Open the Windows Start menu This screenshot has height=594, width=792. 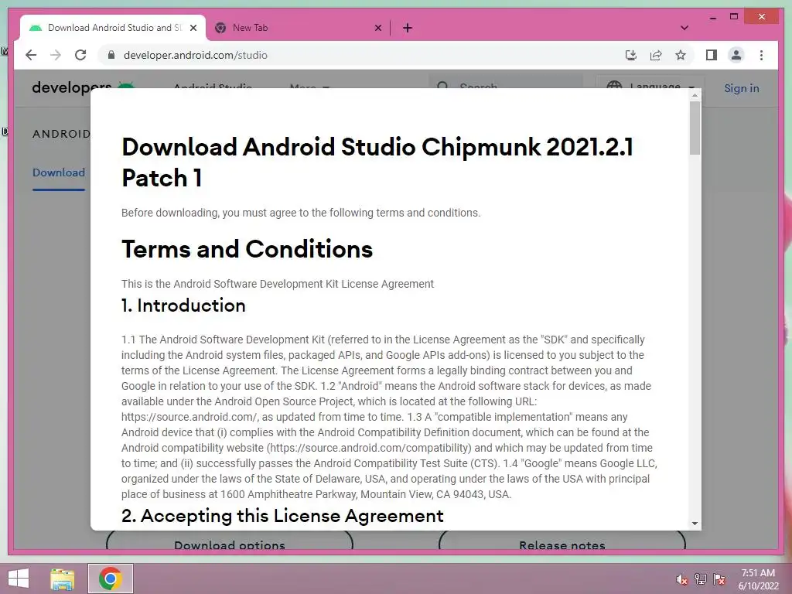click(19, 579)
